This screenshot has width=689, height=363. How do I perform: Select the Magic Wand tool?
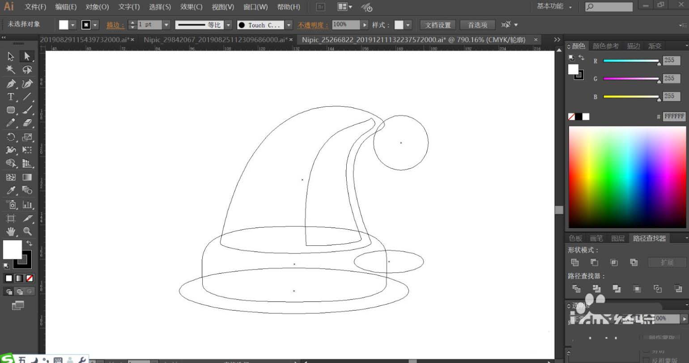11,70
